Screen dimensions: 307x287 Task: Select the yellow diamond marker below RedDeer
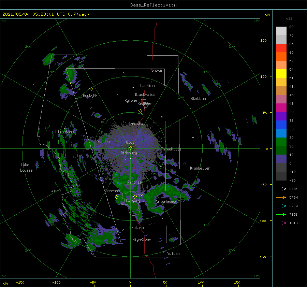tap(140, 111)
